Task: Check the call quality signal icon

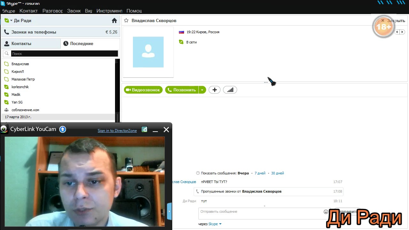Action: pos(230,90)
